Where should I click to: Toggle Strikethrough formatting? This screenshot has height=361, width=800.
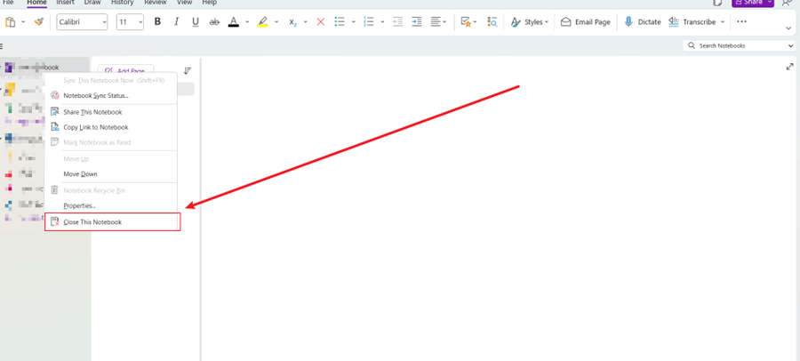pyautogui.click(x=215, y=22)
